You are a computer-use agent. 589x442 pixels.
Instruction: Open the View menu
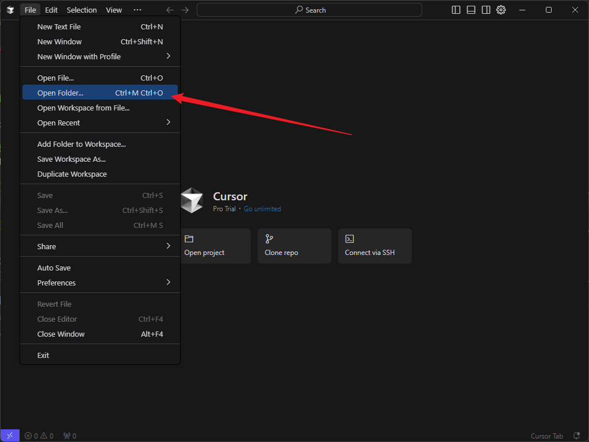(114, 10)
